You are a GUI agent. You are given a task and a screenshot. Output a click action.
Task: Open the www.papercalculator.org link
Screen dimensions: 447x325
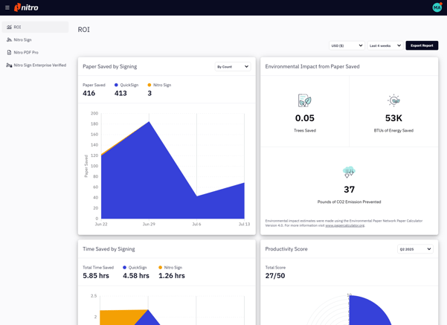345,225
